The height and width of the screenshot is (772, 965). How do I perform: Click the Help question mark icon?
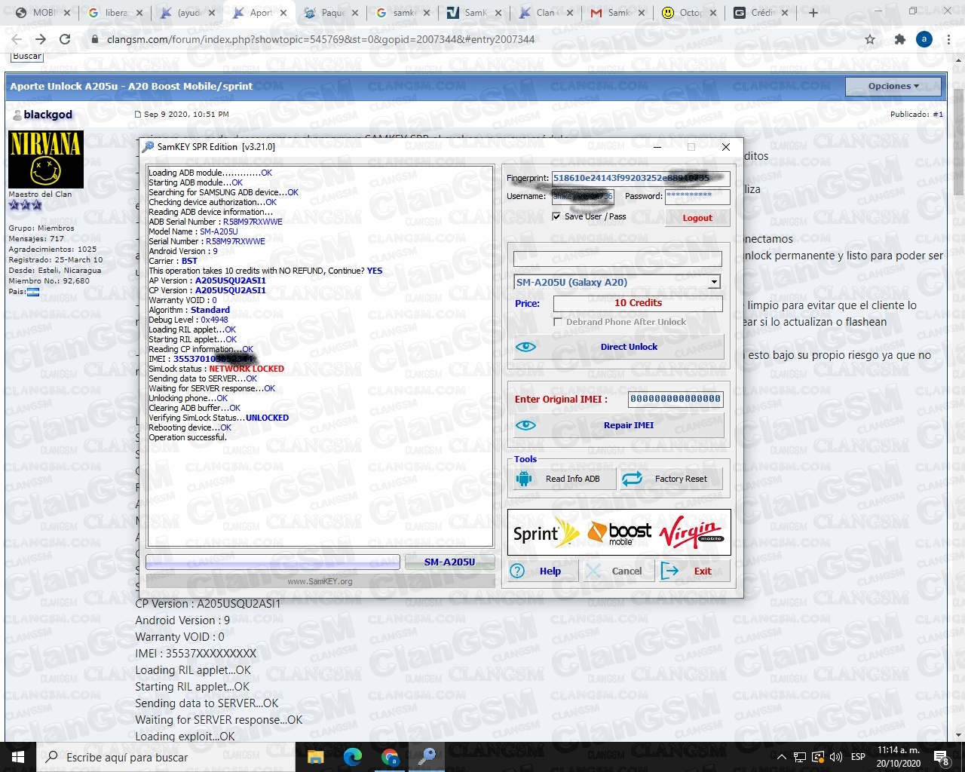517,571
